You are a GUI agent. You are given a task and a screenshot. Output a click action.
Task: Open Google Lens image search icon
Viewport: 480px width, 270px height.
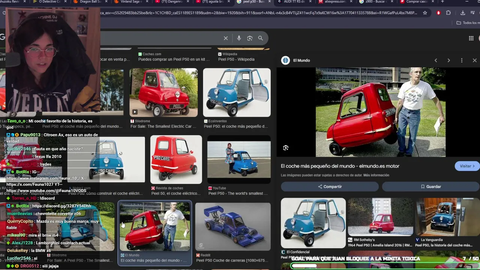250,38
